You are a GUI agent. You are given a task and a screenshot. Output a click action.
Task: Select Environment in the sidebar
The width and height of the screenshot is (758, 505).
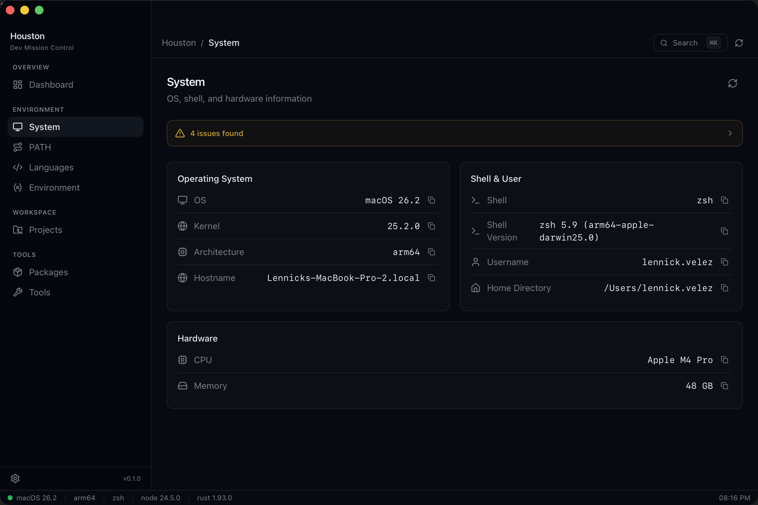pyautogui.click(x=54, y=187)
